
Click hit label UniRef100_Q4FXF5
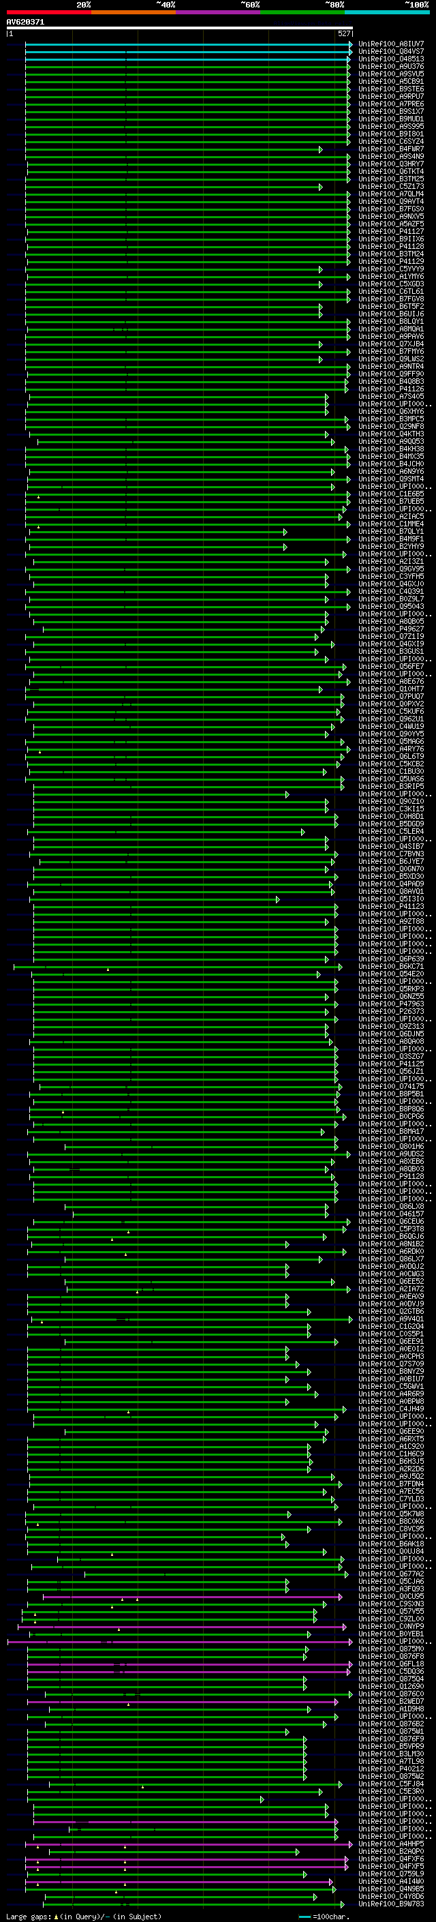pyautogui.click(x=391, y=1866)
